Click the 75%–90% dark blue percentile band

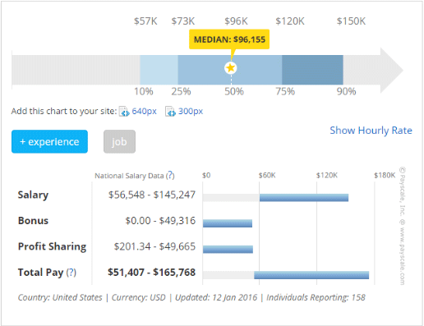312,70
